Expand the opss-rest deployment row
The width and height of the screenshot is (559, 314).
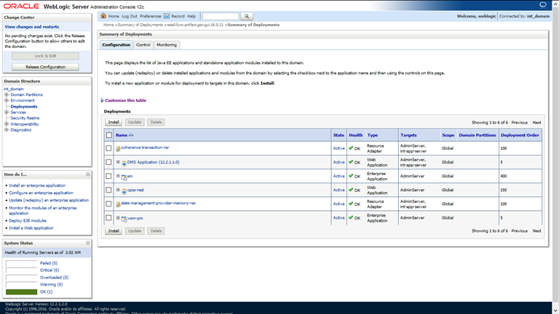pos(118,190)
